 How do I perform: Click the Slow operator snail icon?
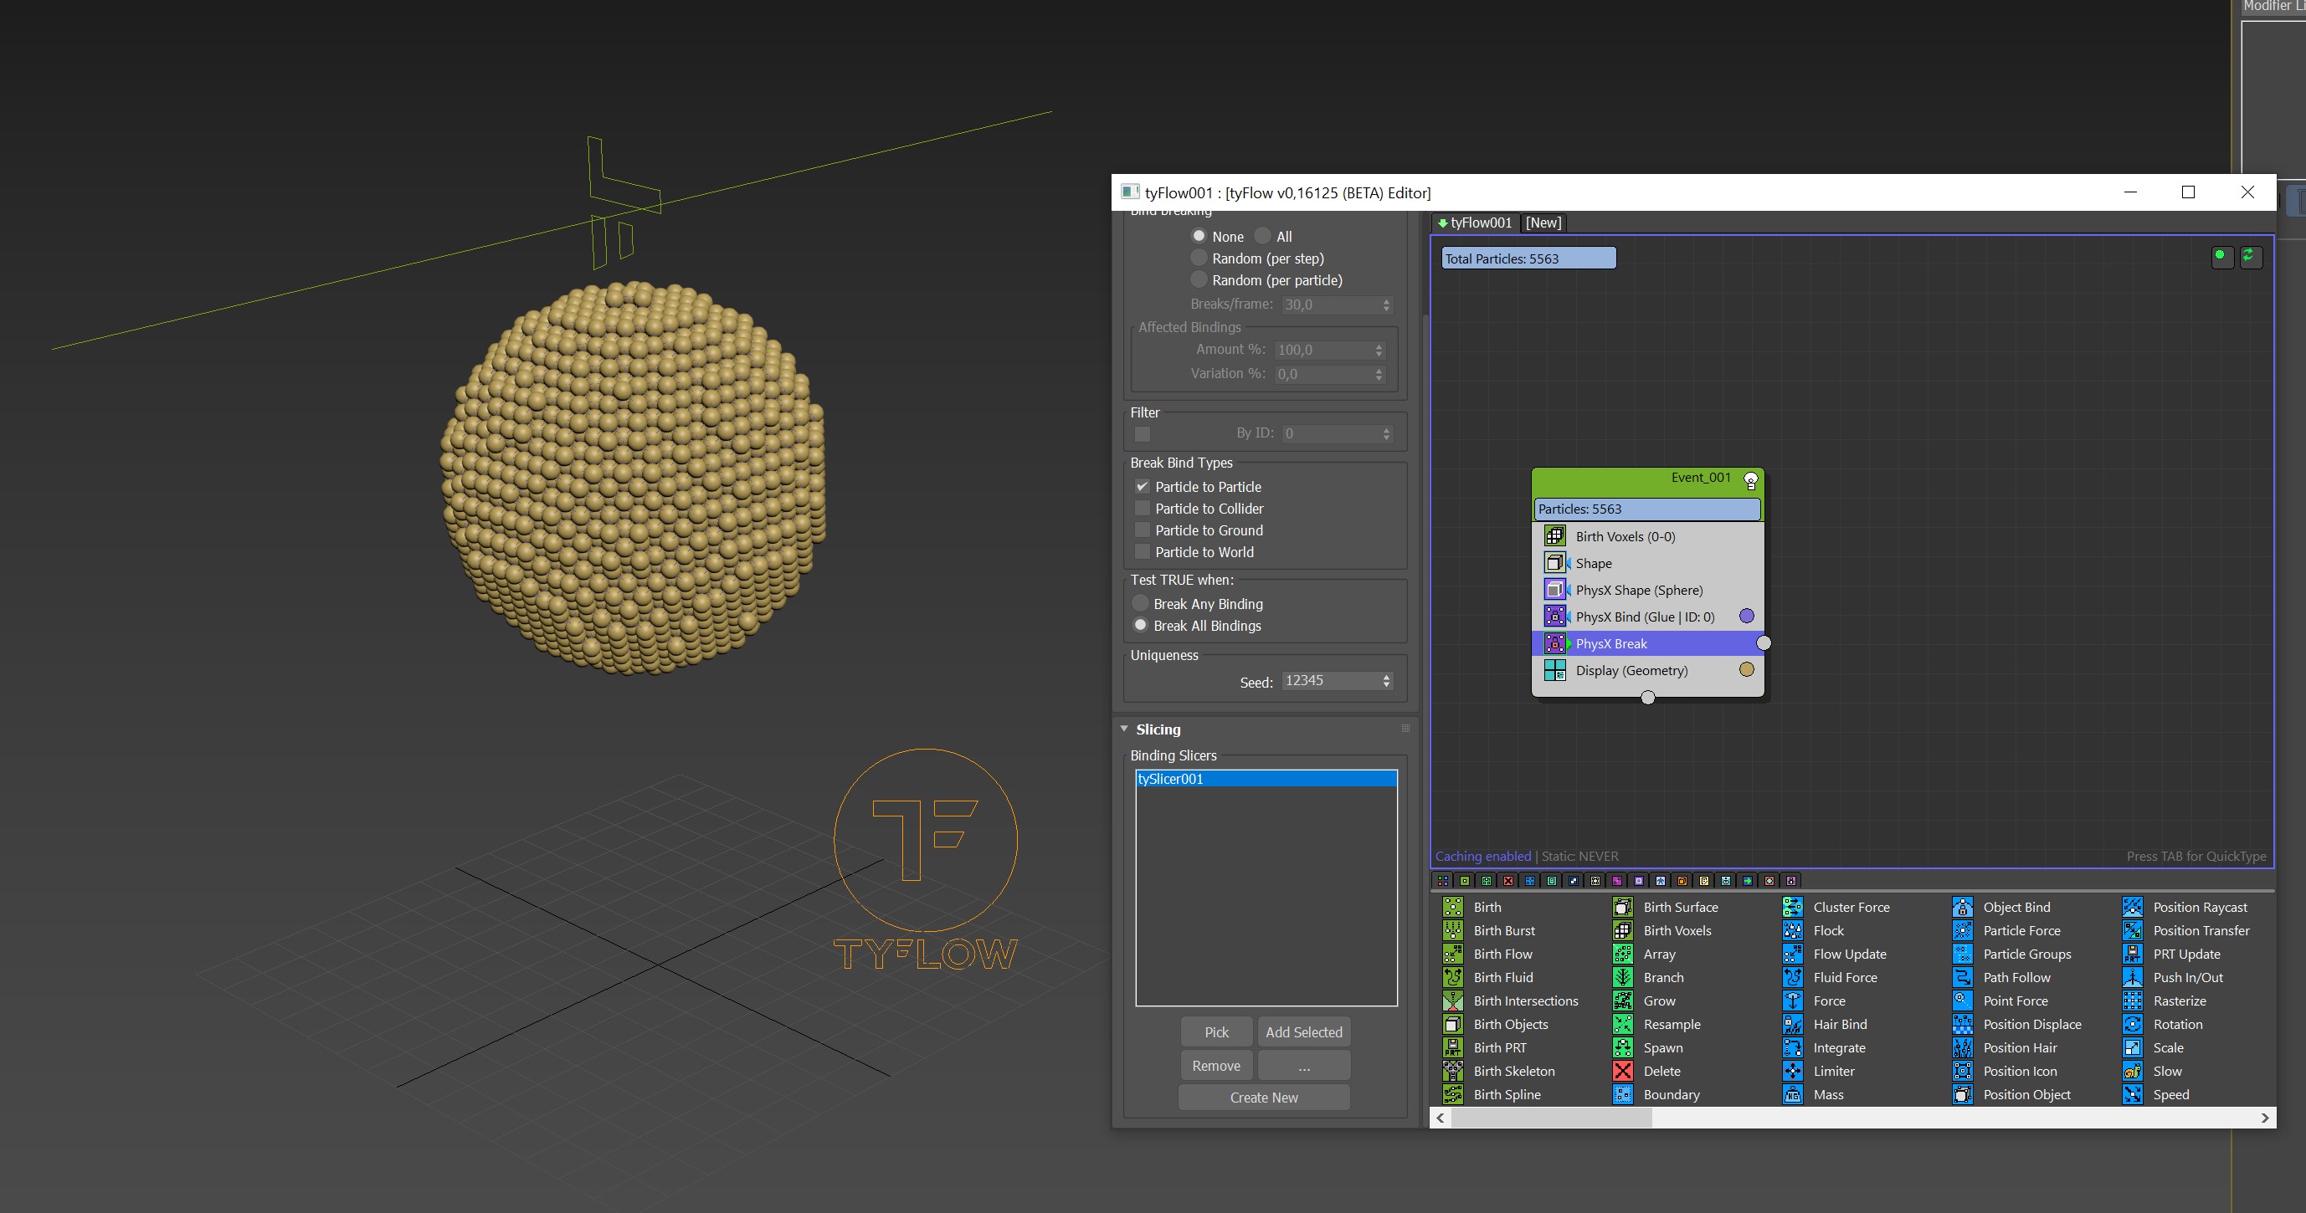(2133, 1071)
